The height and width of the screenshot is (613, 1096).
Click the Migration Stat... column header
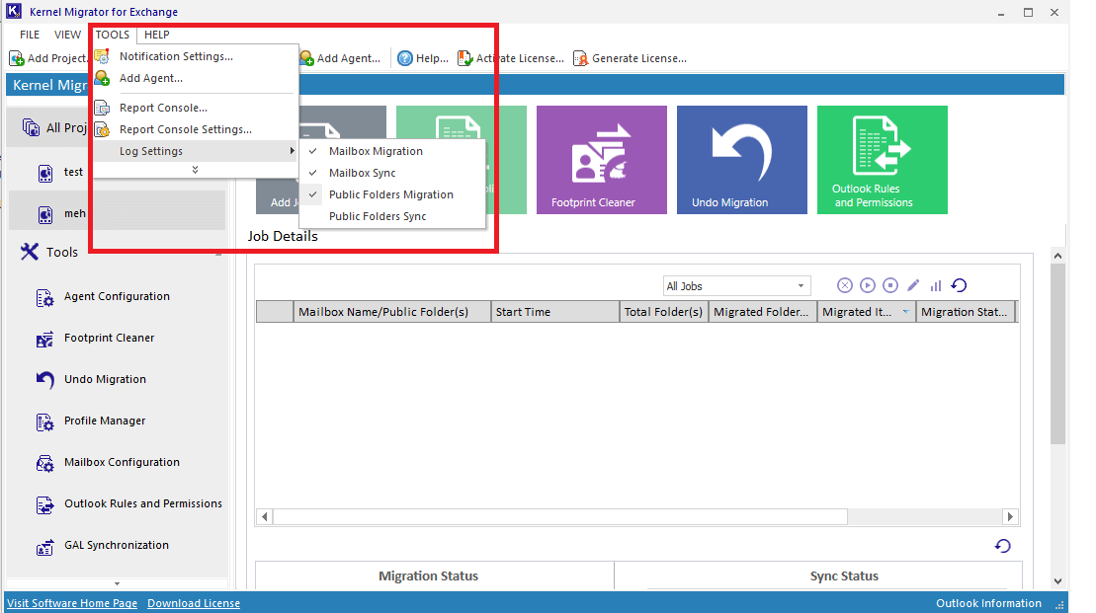pyautogui.click(x=966, y=312)
